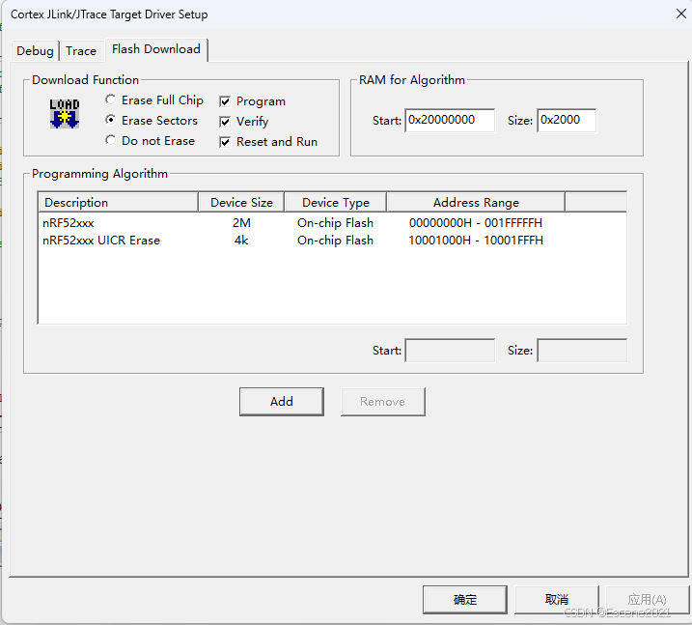The image size is (692, 625).
Task: Click On-chip Flash in nRF52xxx row
Action: coord(336,222)
